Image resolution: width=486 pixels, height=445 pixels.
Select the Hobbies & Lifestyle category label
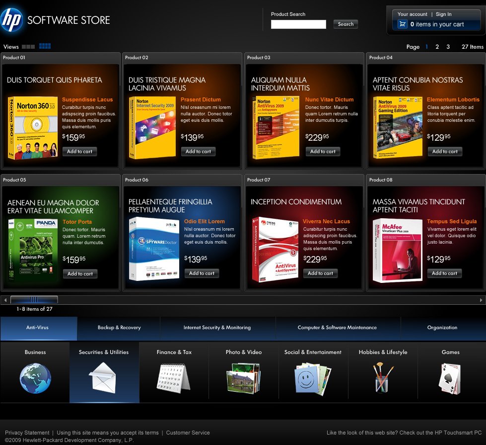click(x=383, y=352)
